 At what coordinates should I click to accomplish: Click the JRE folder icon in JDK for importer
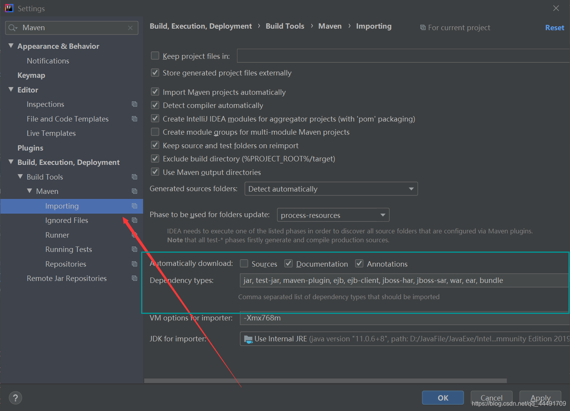pyautogui.click(x=248, y=339)
